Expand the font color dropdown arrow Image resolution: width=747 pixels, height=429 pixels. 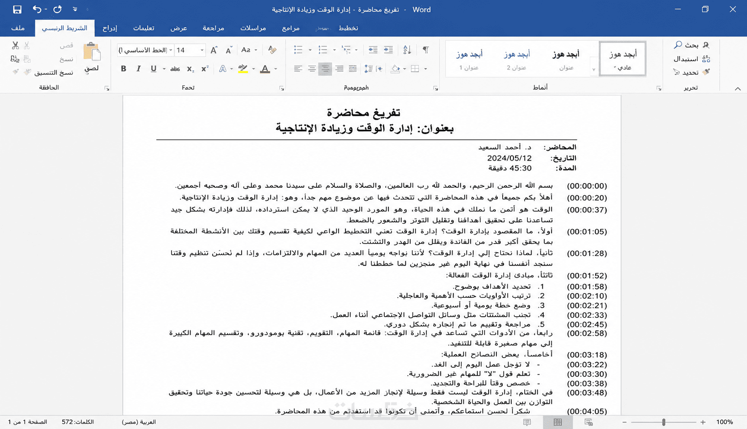point(275,69)
